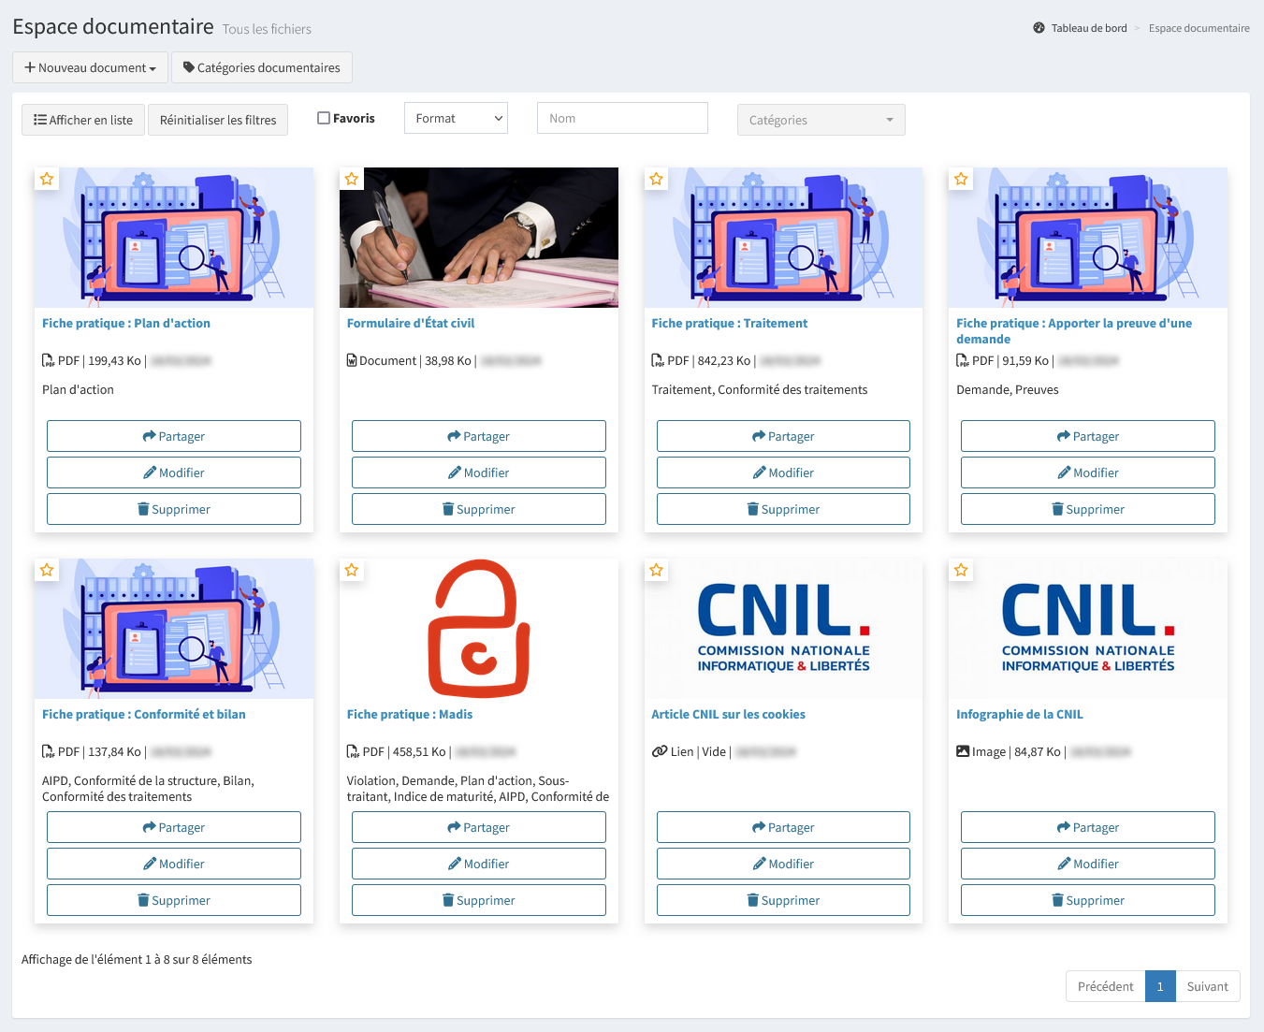Image resolution: width=1264 pixels, height=1032 pixels.
Task: Click the star icon on Fiche pratique Madis
Action: [352, 570]
